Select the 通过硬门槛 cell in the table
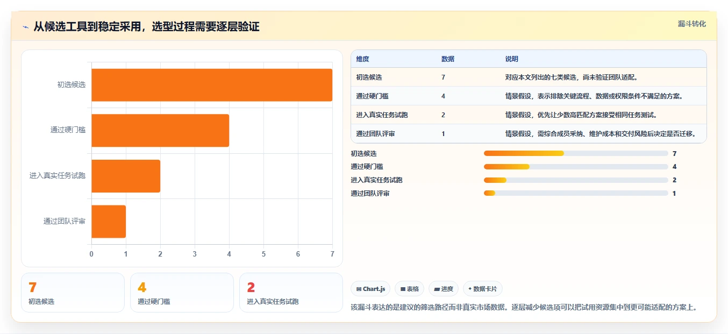Viewport: 728px width, 334px height. click(x=372, y=96)
